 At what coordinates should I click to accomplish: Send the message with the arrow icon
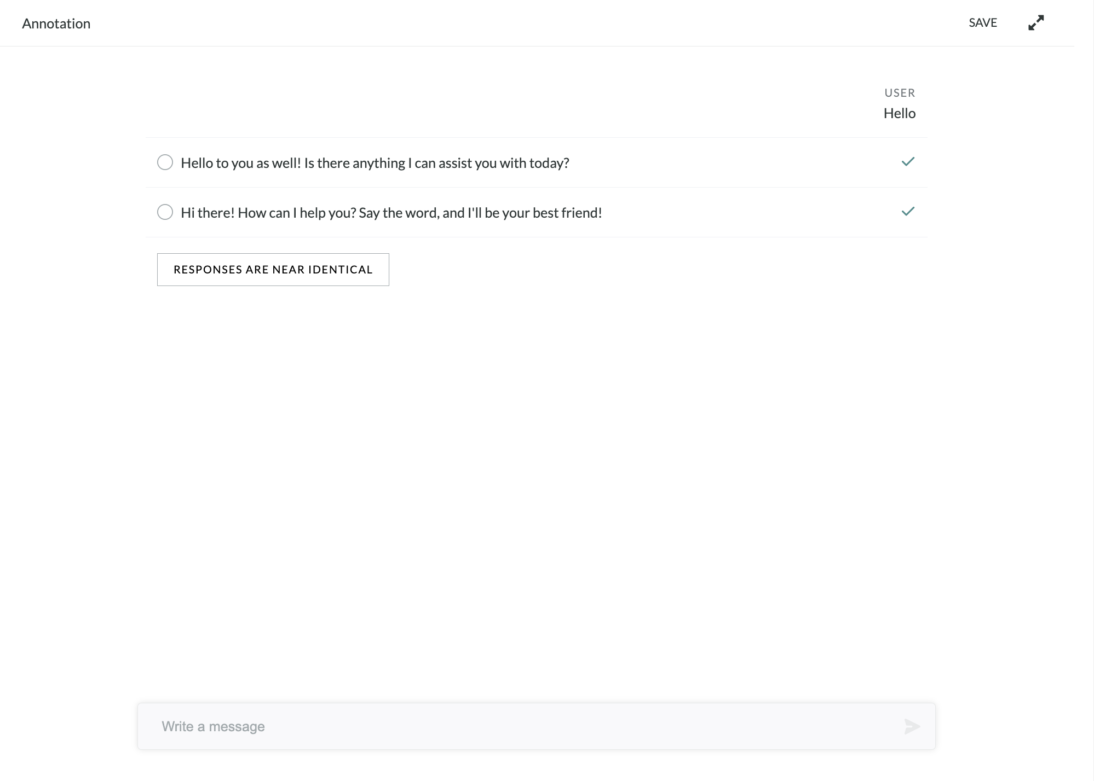[x=912, y=726]
